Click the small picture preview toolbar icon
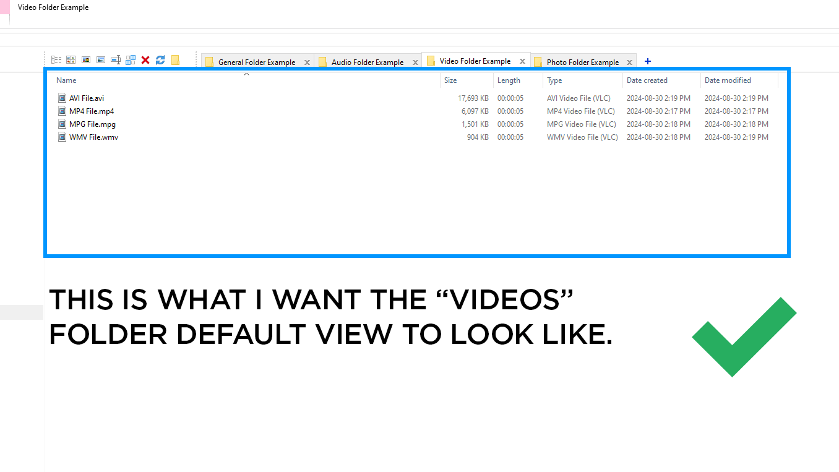The image size is (839, 472). (x=86, y=60)
